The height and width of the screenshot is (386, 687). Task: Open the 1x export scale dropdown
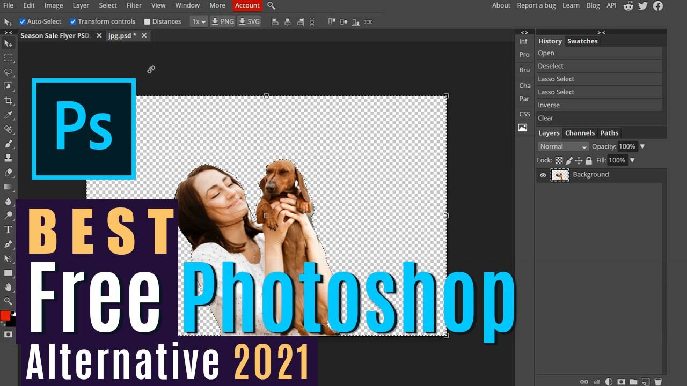[199, 21]
